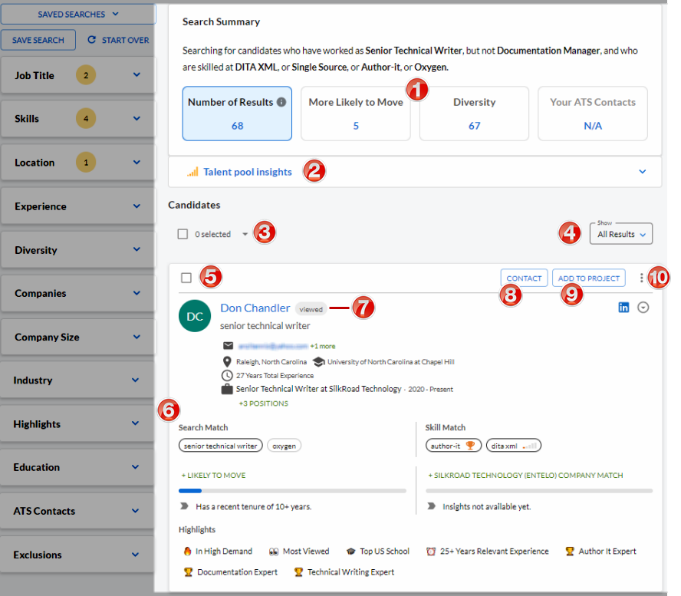Expand the Companies filter

coord(77,293)
